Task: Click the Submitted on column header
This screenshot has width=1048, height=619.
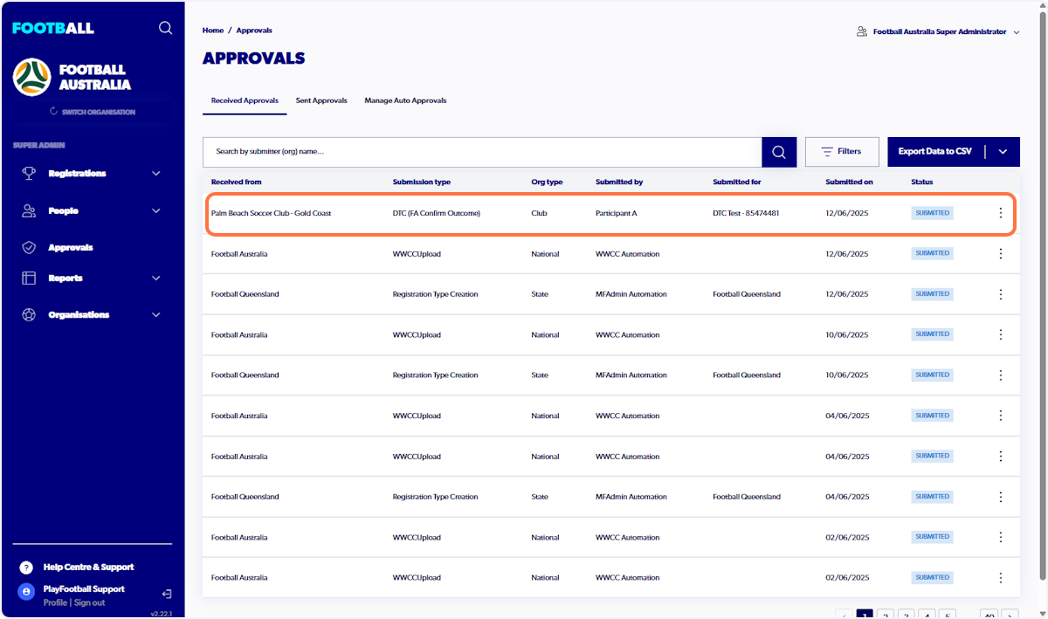Action: (849, 182)
